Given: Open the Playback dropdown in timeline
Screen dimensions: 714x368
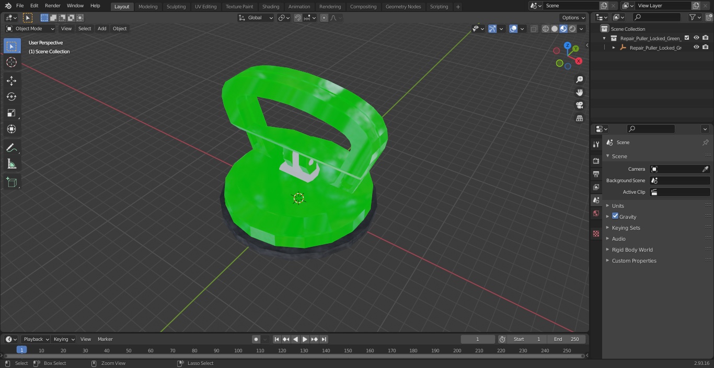Looking at the screenshot, I should tap(36, 339).
